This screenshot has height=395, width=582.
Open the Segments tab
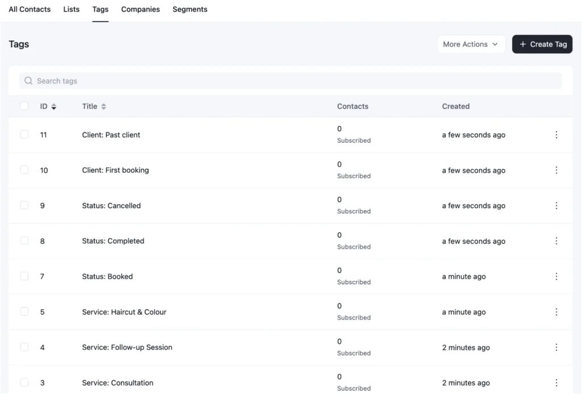pos(190,9)
